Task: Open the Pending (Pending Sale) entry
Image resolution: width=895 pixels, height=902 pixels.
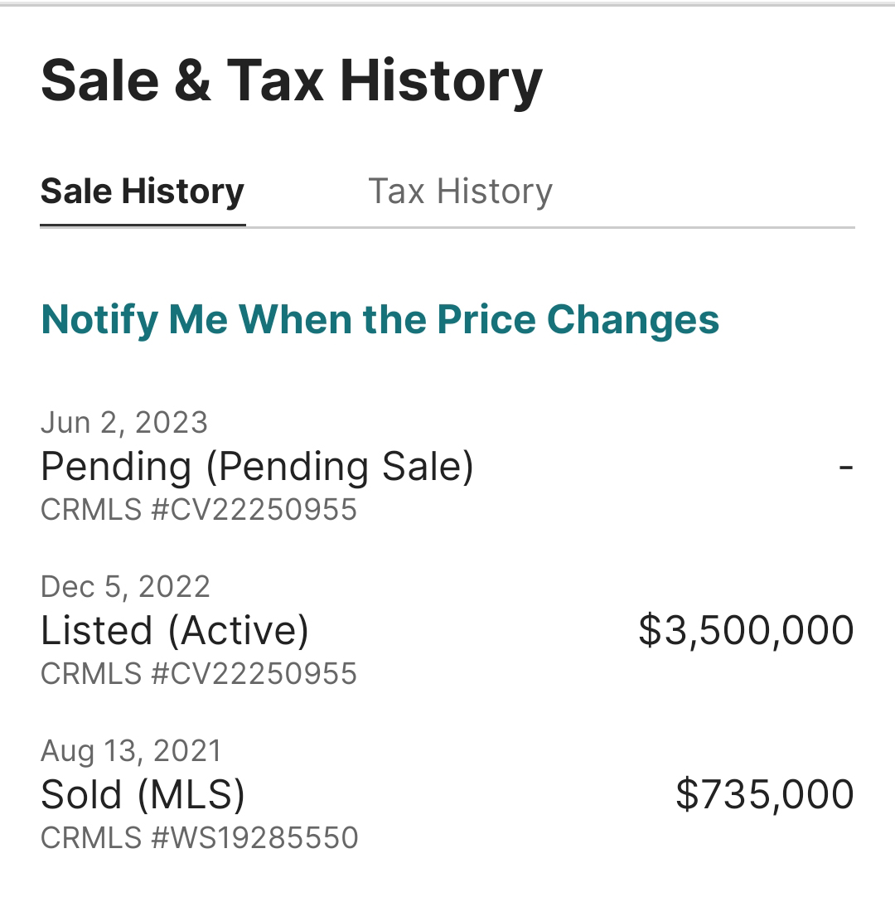Action: coord(257,466)
